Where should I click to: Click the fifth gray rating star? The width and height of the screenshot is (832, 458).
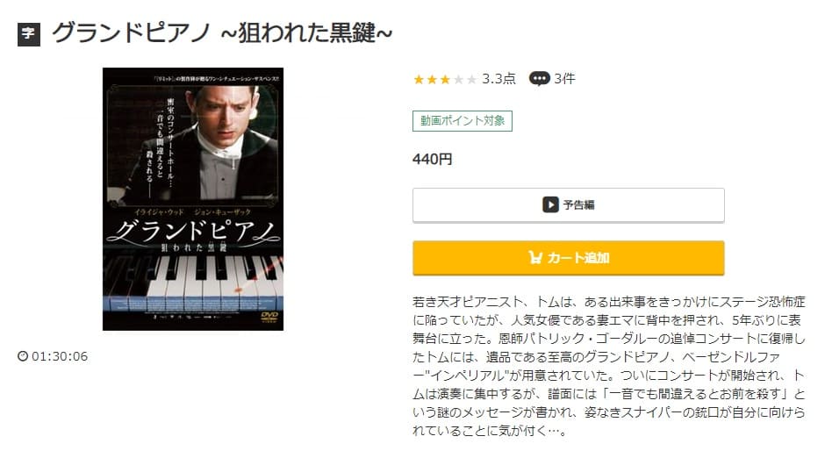(x=471, y=80)
